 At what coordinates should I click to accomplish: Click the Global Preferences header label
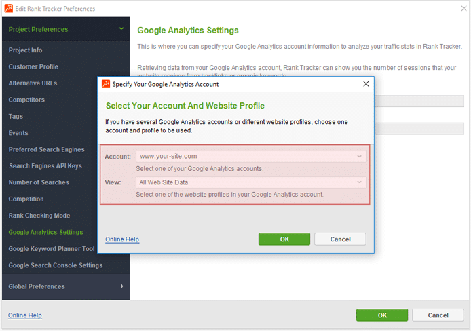37,286
